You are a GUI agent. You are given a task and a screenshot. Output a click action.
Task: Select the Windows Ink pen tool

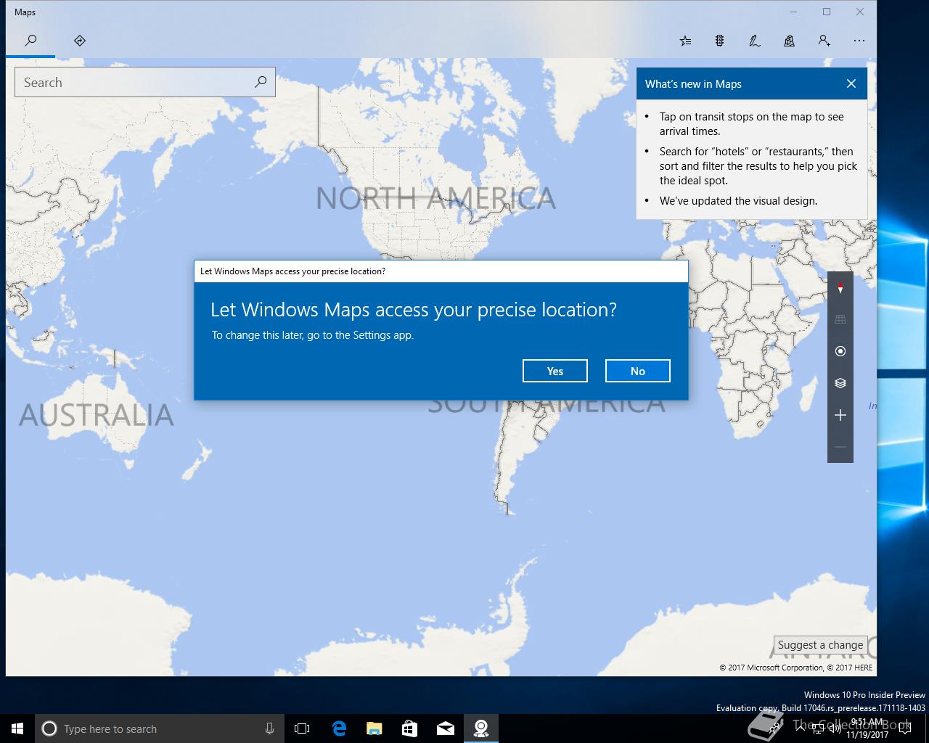click(x=754, y=41)
